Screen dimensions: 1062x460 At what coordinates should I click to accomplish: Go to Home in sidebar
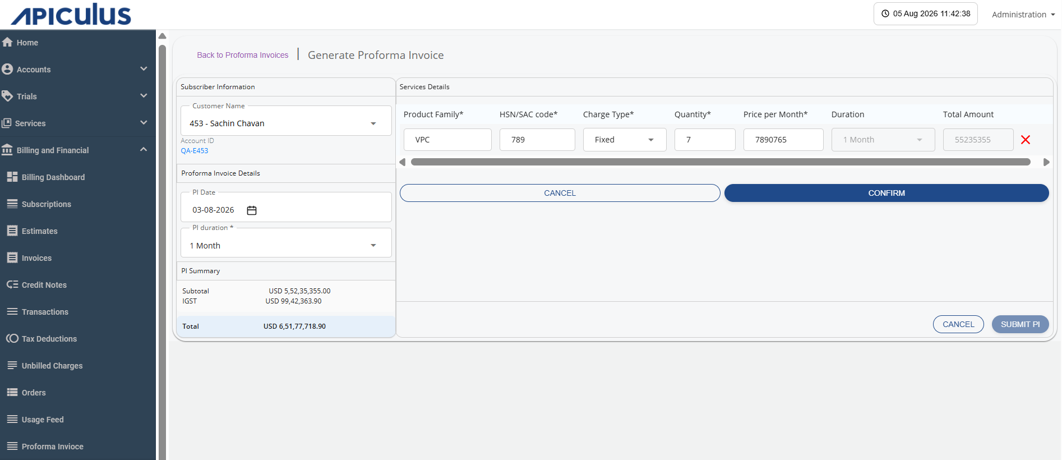click(x=27, y=43)
